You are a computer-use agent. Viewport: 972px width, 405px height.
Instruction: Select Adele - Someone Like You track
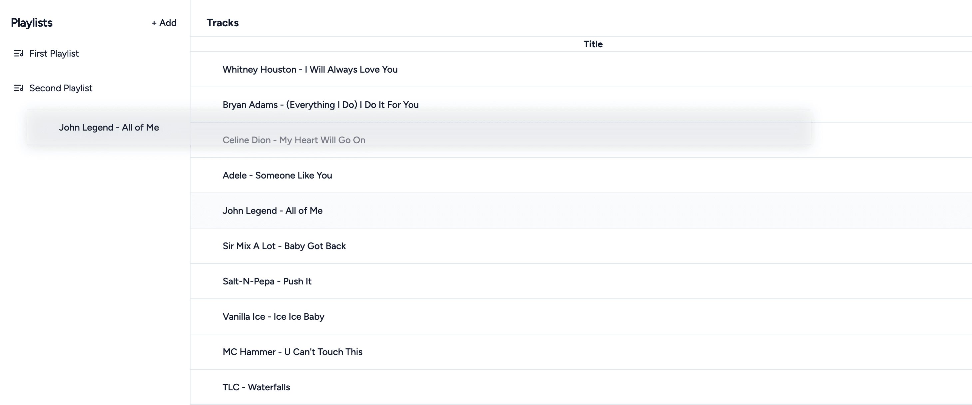(277, 176)
